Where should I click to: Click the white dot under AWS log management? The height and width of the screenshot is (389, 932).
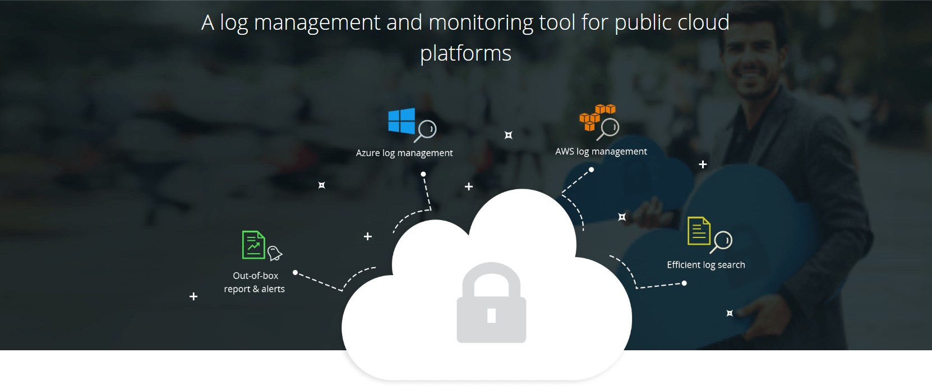tap(591, 170)
